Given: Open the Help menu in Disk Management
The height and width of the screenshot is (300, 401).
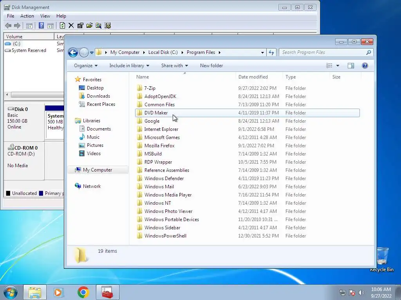Looking at the screenshot, I should click(x=61, y=16).
